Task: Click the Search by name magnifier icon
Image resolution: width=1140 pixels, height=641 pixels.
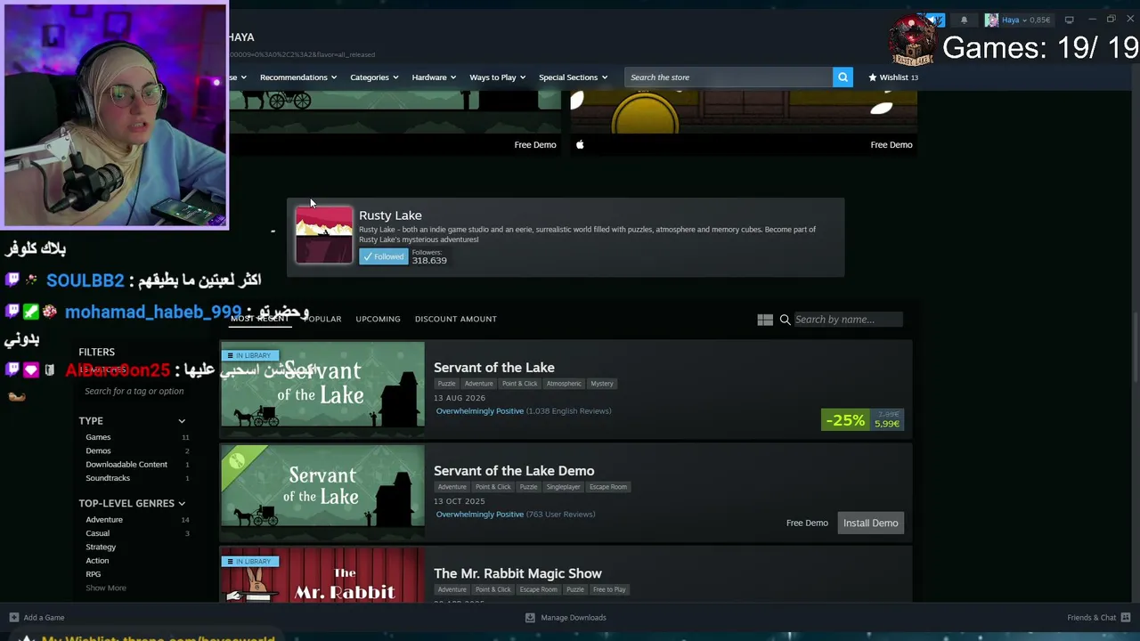Action: click(x=785, y=320)
